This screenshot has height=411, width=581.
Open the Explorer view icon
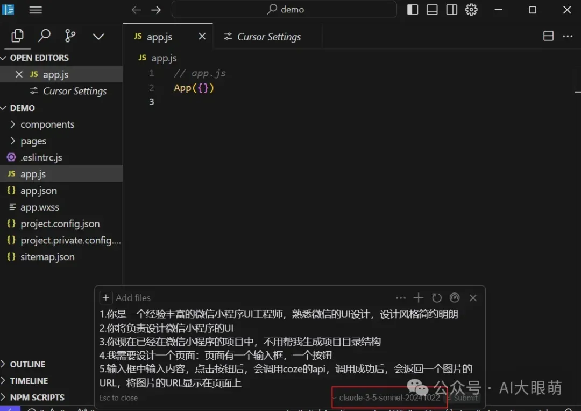pos(18,36)
